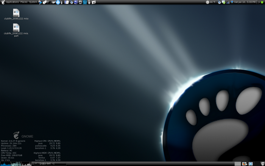
Task: Open the weather applet showing 66 °F
Action: [210, 2]
